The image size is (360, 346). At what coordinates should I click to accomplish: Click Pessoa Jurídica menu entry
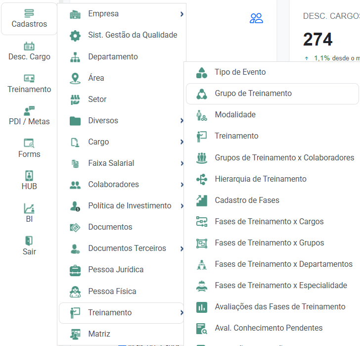pyautogui.click(x=116, y=270)
